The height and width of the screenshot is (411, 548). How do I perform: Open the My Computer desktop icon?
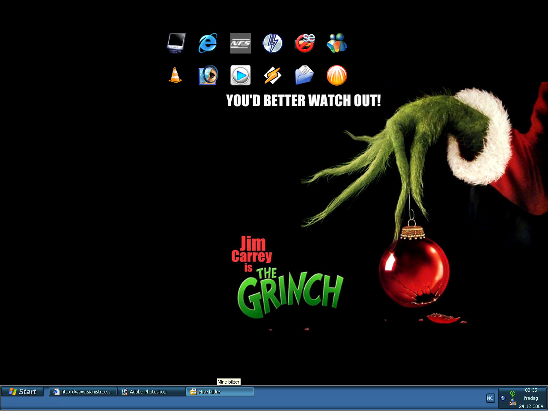[x=176, y=43]
